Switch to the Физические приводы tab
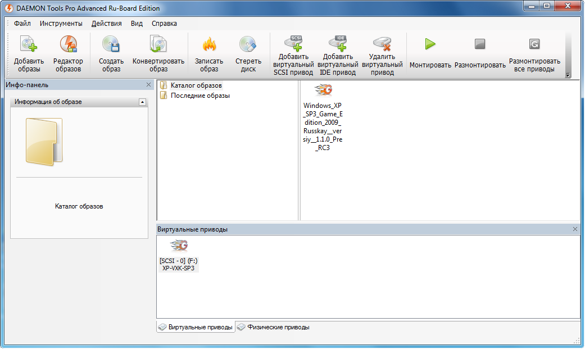Screen dimensions: 585x349 pos(274,327)
